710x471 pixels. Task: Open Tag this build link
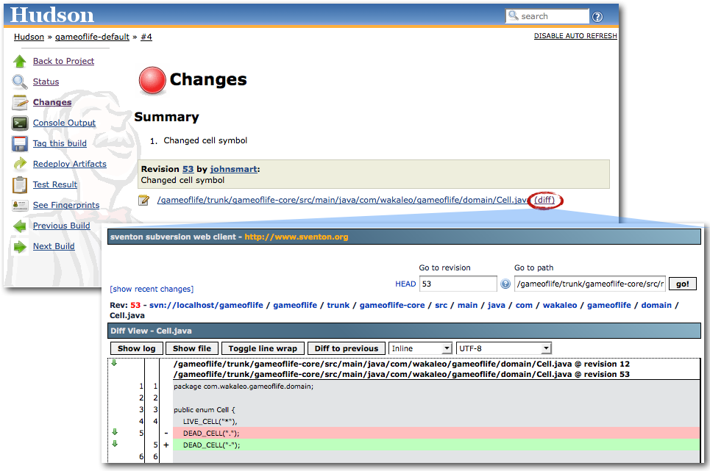pyautogui.click(x=60, y=143)
